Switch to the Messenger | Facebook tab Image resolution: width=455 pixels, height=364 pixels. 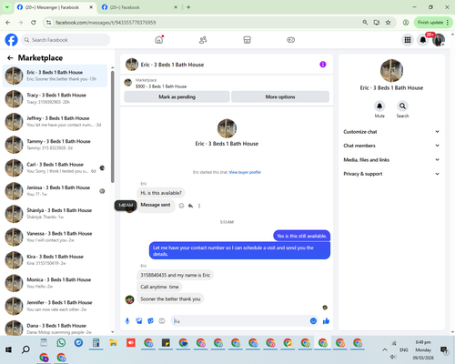(56, 7)
